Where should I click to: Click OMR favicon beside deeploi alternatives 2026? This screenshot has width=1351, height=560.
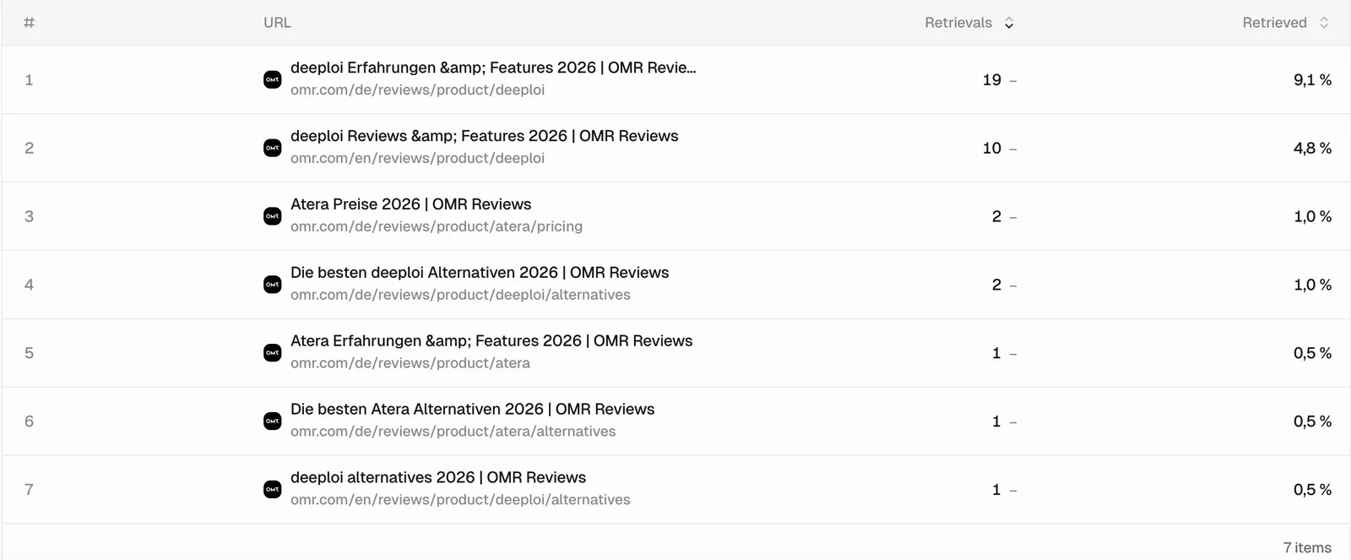[273, 489]
